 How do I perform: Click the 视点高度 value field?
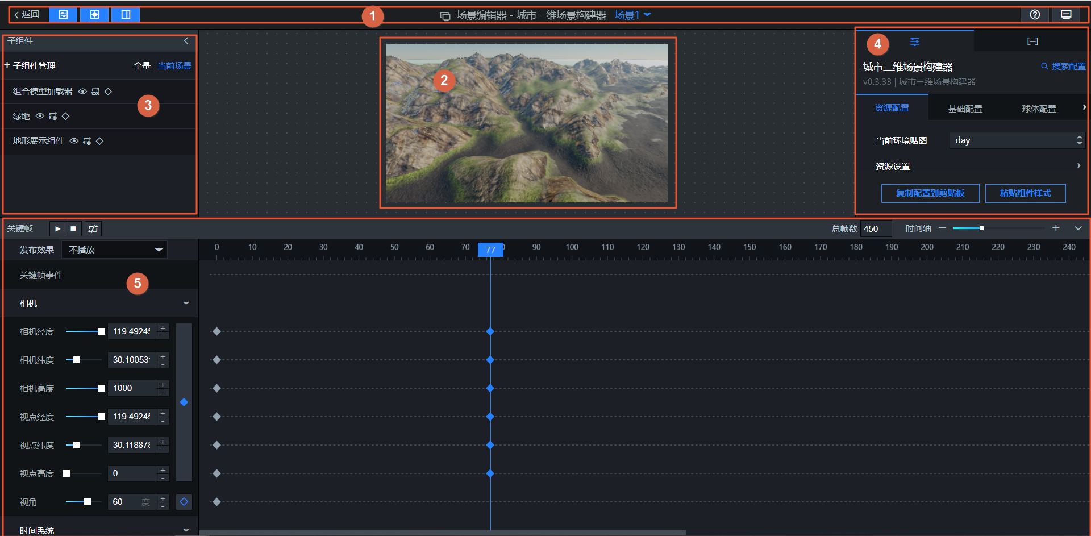132,473
